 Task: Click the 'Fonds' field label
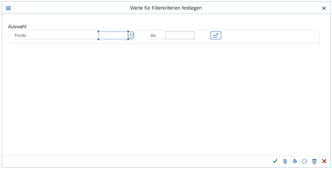pos(21,36)
